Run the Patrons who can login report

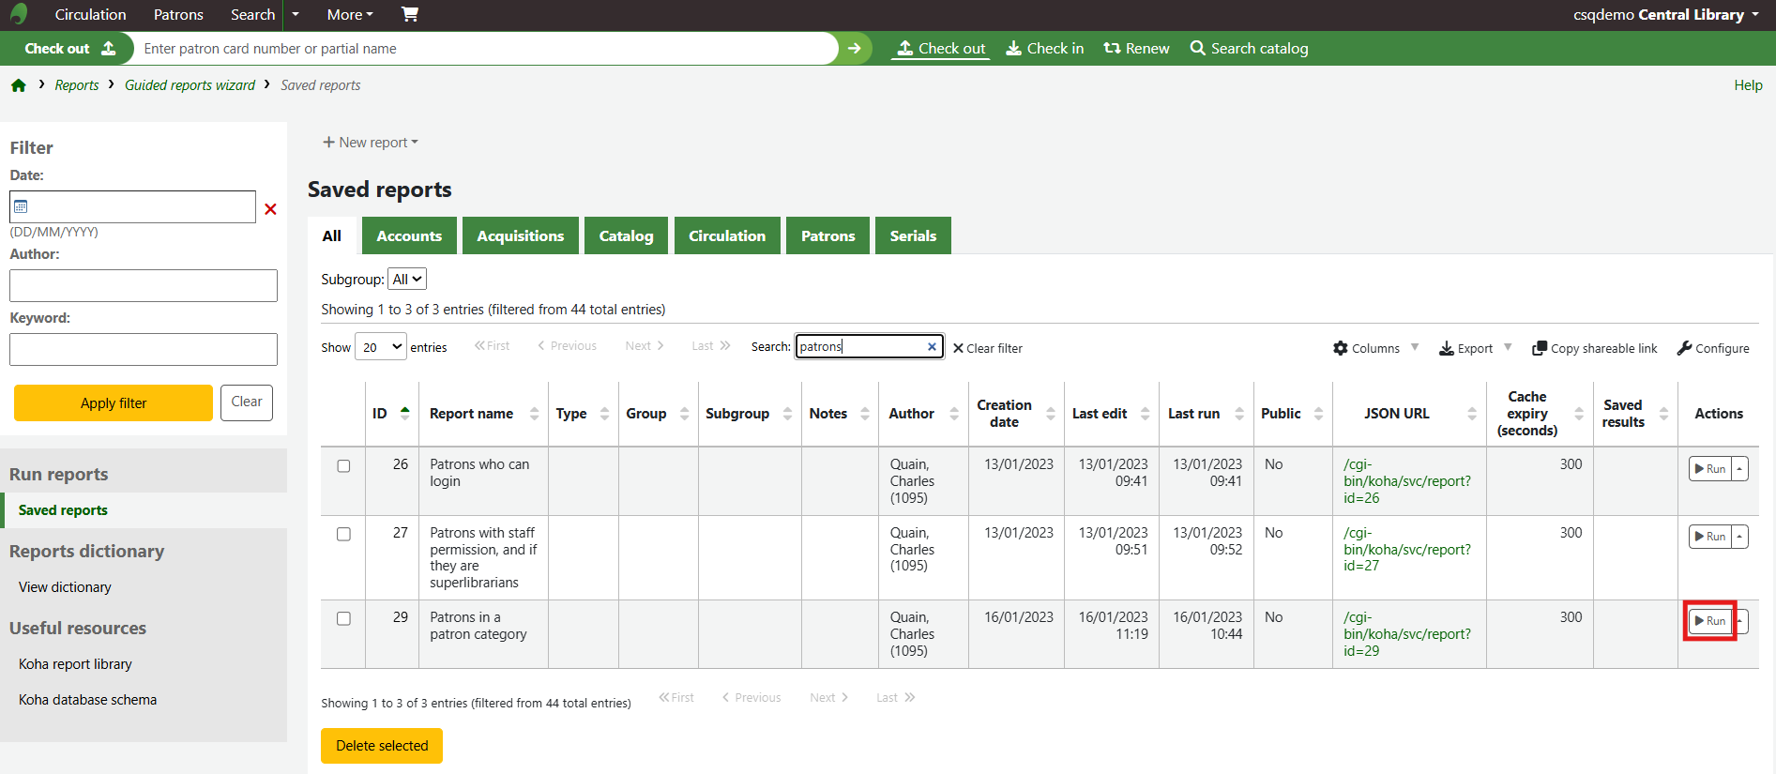(x=1709, y=469)
